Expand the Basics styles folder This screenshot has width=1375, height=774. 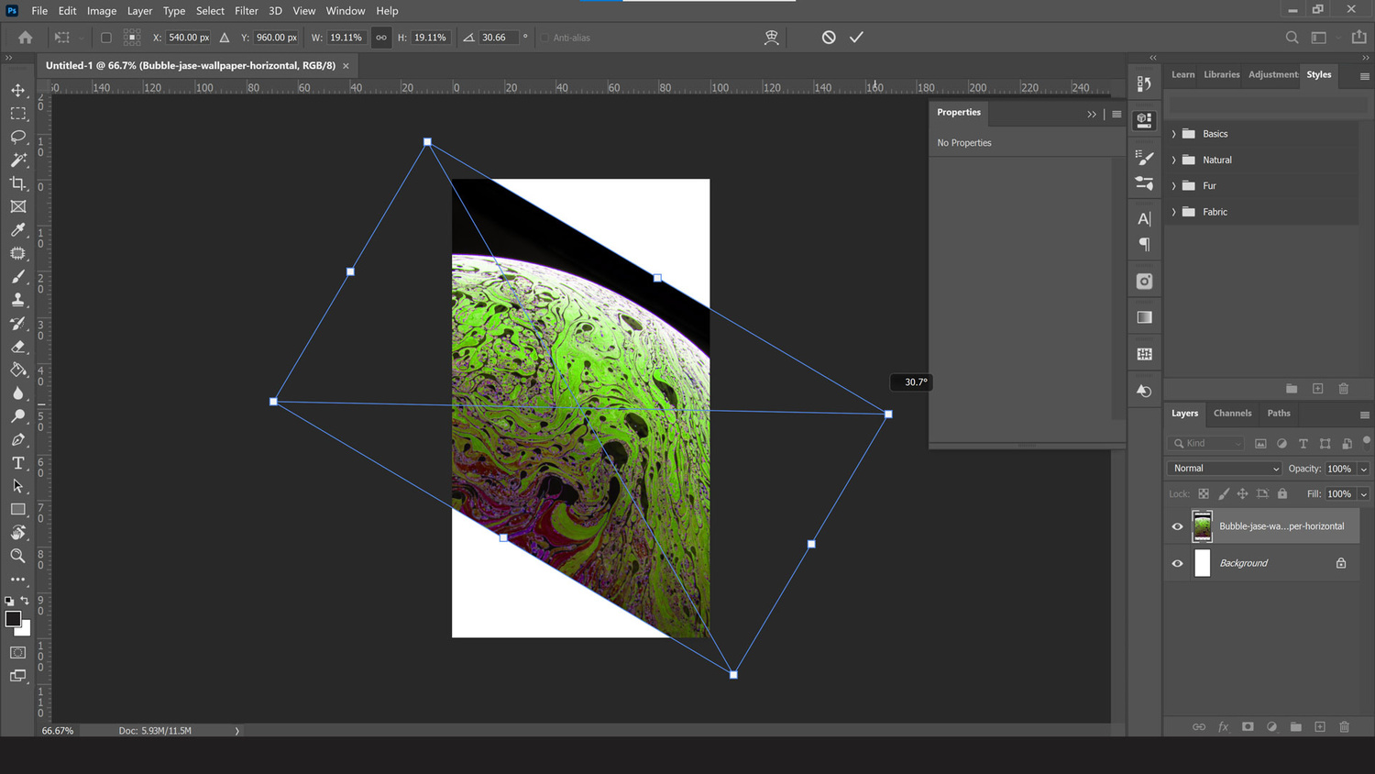point(1173,134)
